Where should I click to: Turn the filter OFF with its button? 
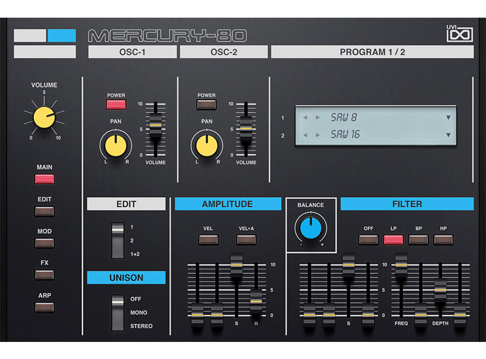368,240
